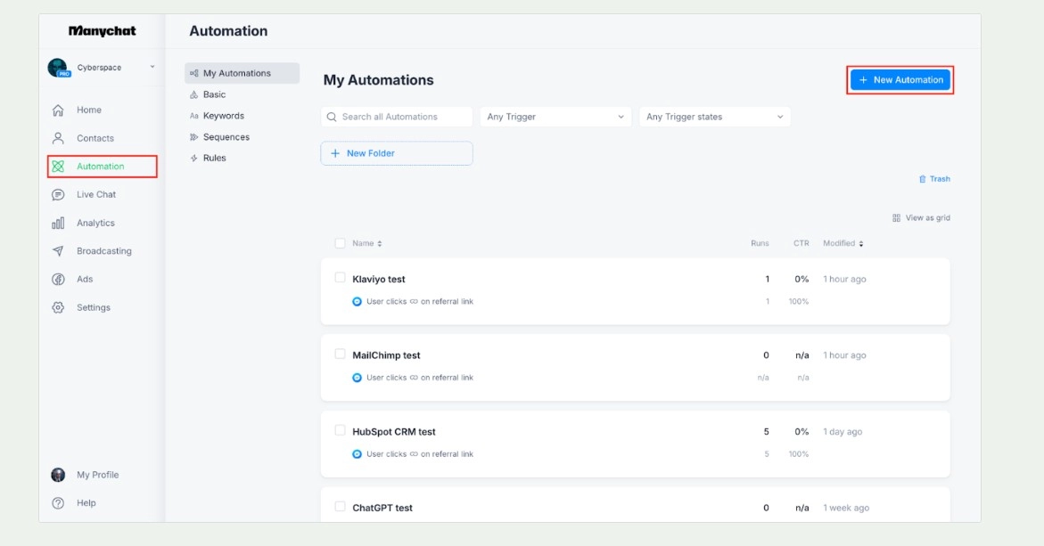The height and width of the screenshot is (546, 1044).
Task: Click '1 day ago' in HubSpot row
Action: pos(843,432)
